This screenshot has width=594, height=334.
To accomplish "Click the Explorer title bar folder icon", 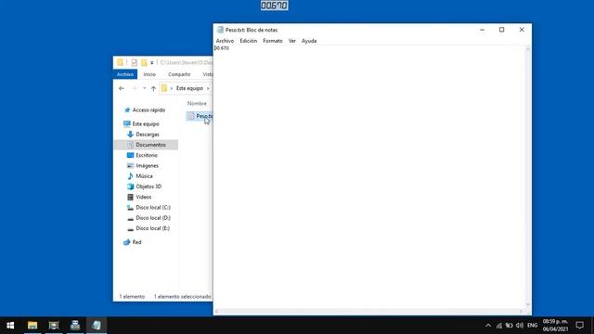I will (120, 62).
